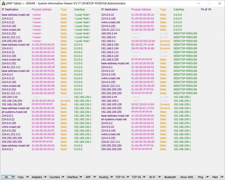Open the OK button dropdown arrow
This screenshot has width=225, height=180.
(x=13, y=177)
